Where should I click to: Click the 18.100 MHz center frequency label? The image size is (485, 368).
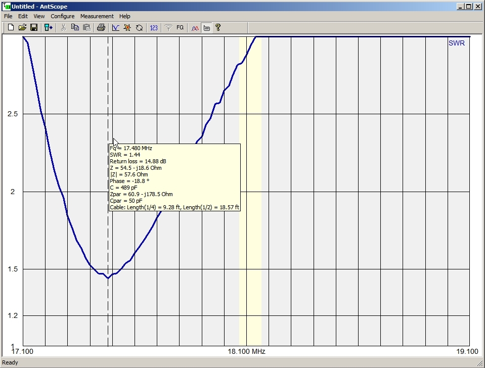[x=246, y=351]
